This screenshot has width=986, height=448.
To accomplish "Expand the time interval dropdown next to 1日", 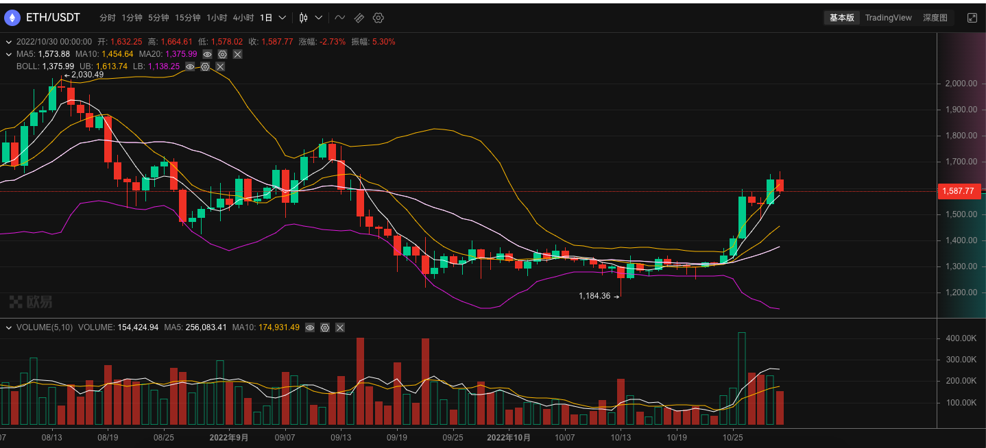I will pos(282,18).
